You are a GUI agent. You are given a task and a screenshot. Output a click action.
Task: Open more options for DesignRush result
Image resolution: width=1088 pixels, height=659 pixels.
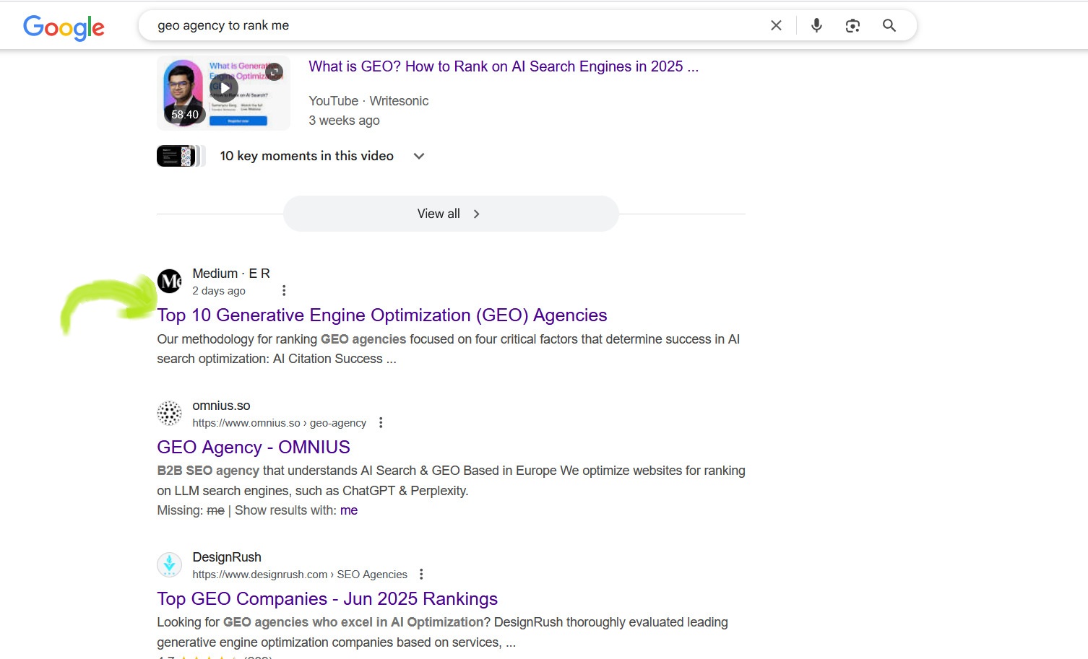pyautogui.click(x=421, y=574)
